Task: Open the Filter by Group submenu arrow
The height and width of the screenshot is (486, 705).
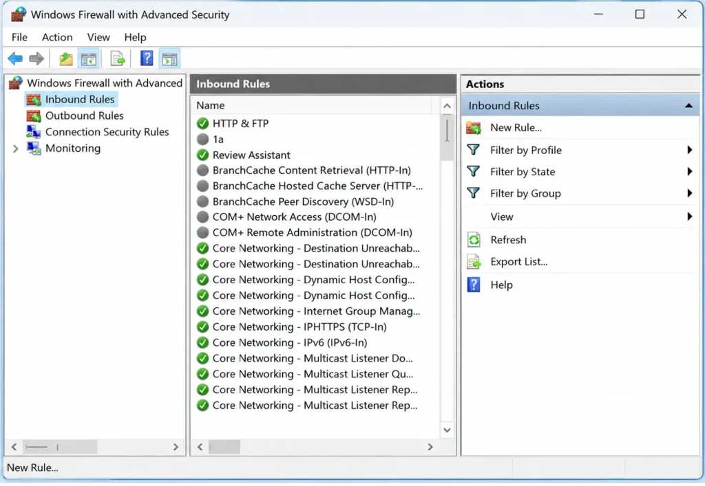Action: coord(690,193)
